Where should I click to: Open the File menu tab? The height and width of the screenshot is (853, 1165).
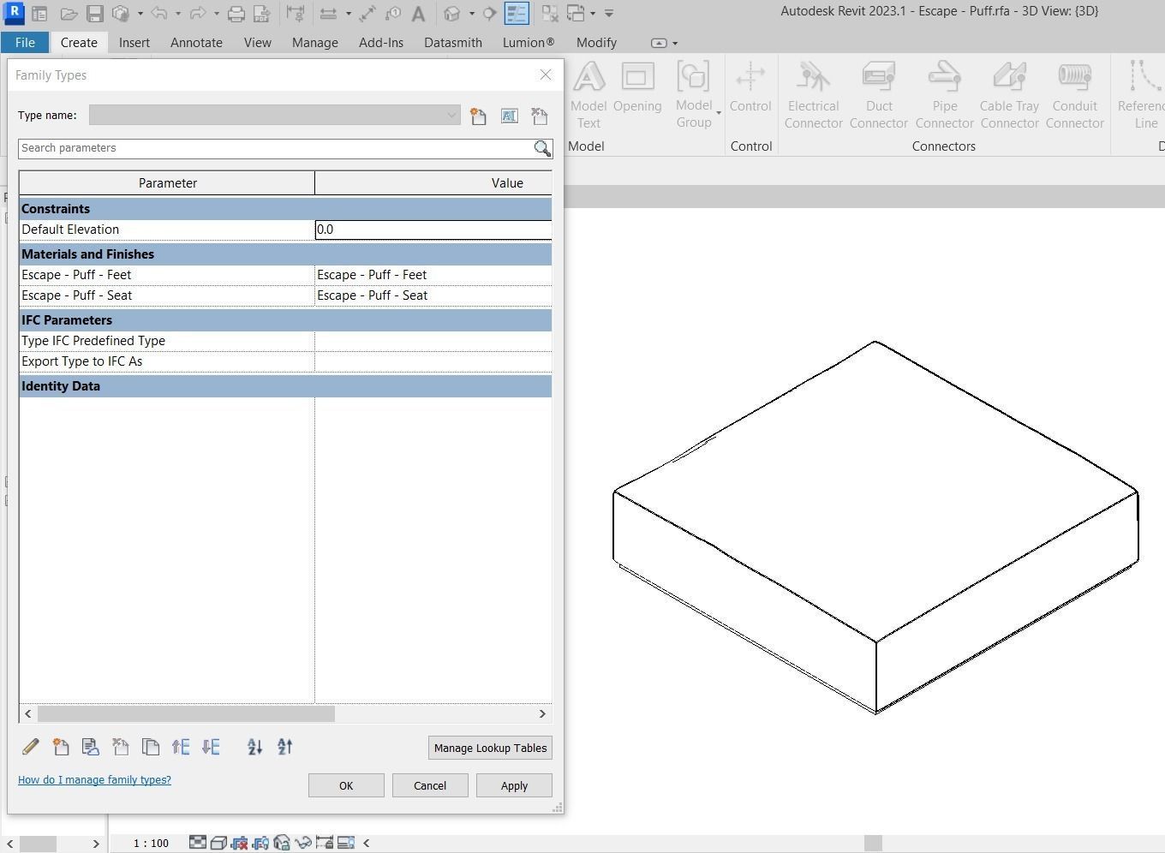[x=25, y=42]
